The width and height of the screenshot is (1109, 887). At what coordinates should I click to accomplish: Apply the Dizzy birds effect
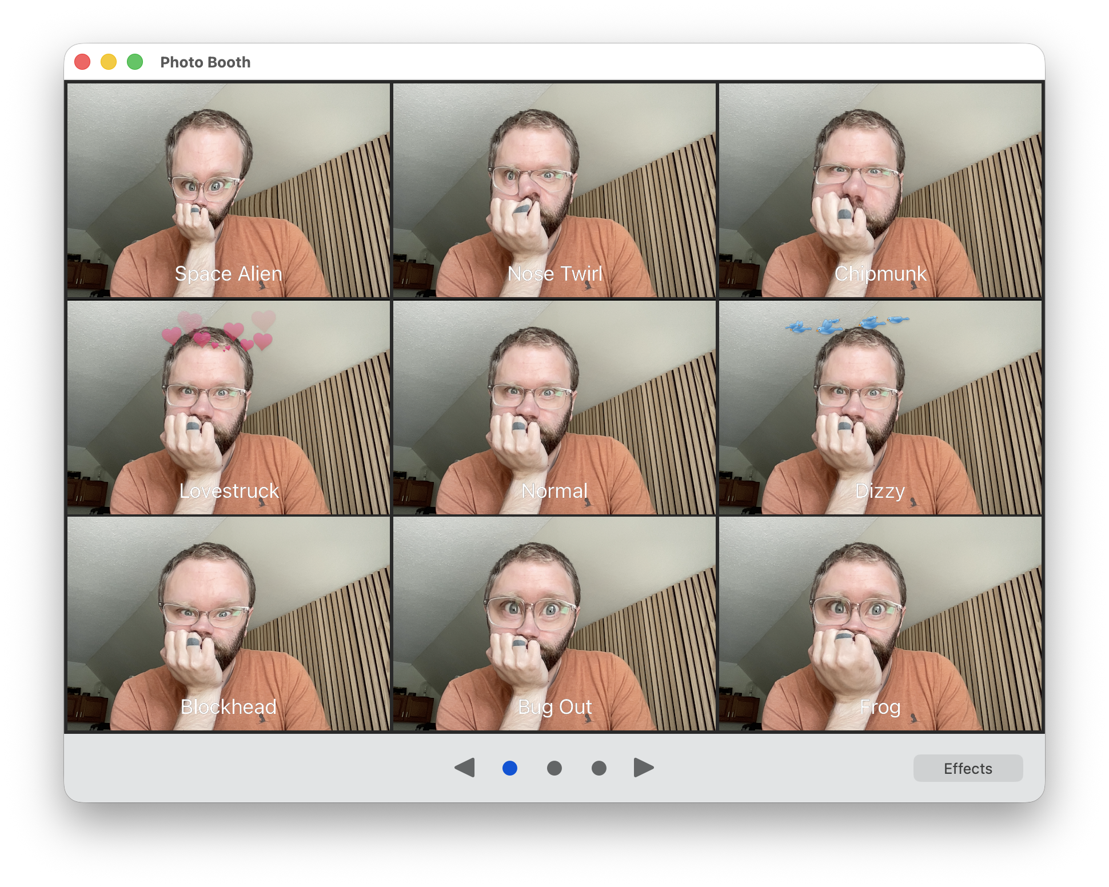pyautogui.click(x=880, y=407)
